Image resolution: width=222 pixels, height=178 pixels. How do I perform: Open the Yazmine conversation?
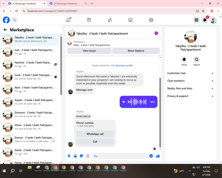(x=30, y=65)
